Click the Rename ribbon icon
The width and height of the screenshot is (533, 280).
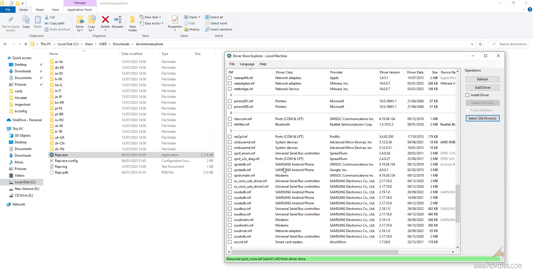[x=118, y=19]
